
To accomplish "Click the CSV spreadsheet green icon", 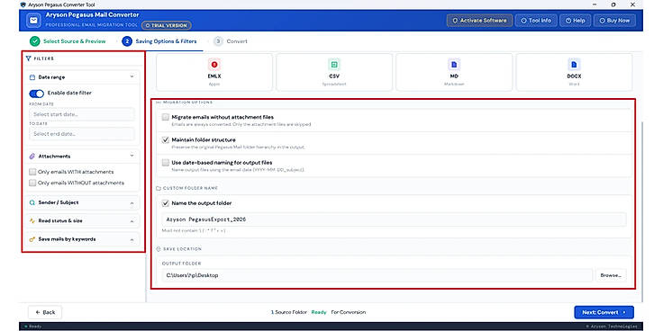I will 334,65.
